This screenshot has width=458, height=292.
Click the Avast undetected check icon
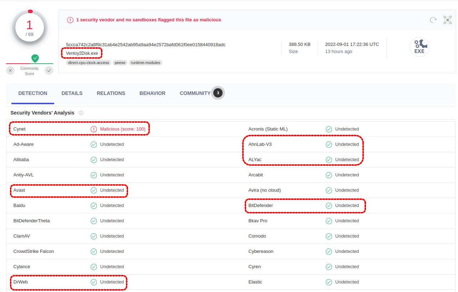click(94, 190)
